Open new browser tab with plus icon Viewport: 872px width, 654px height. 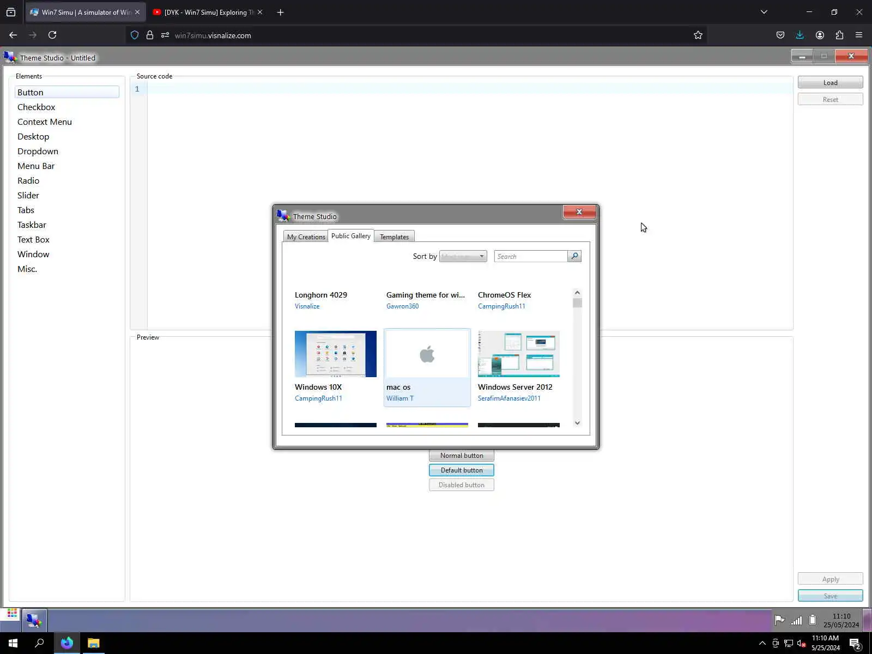tap(280, 12)
